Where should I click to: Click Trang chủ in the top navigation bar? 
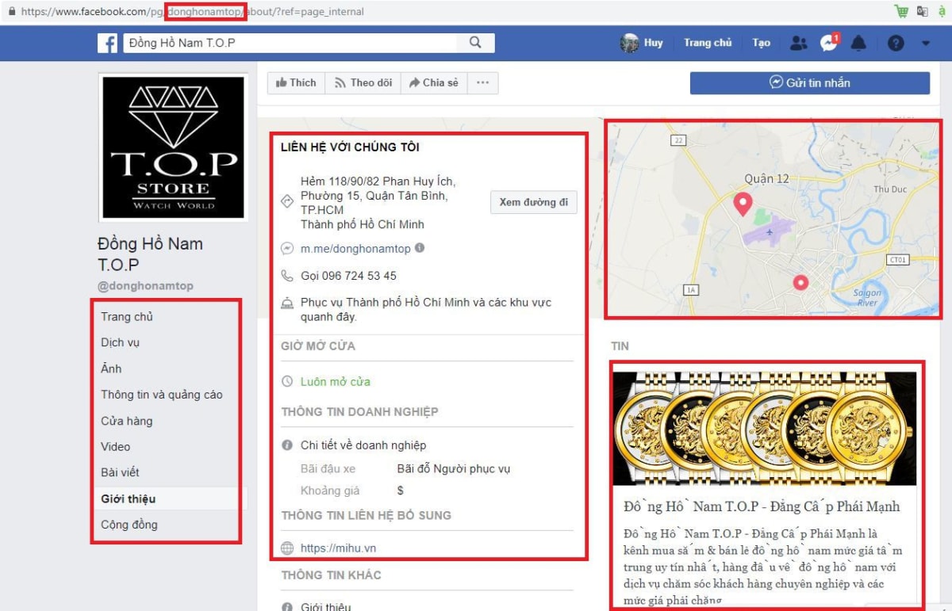(708, 43)
